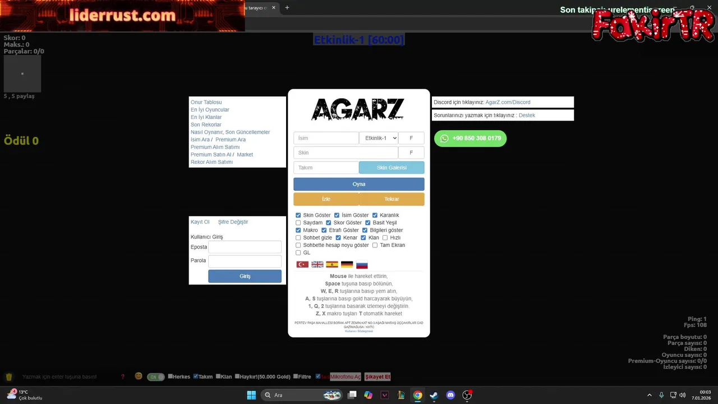
Task: Launch Steam from the taskbar
Action: pyautogui.click(x=434, y=395)
